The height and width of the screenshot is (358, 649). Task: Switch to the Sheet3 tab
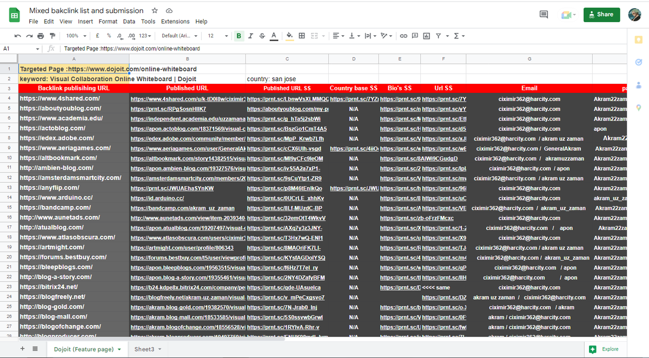pos(148,349)
